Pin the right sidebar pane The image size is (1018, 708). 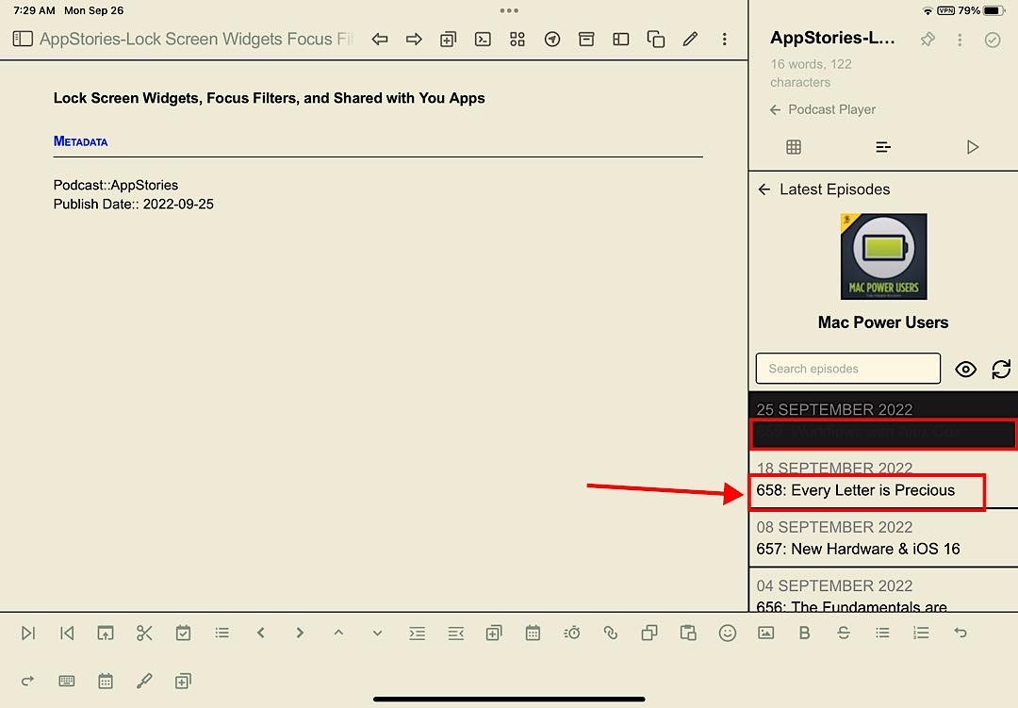click(928, 40)
